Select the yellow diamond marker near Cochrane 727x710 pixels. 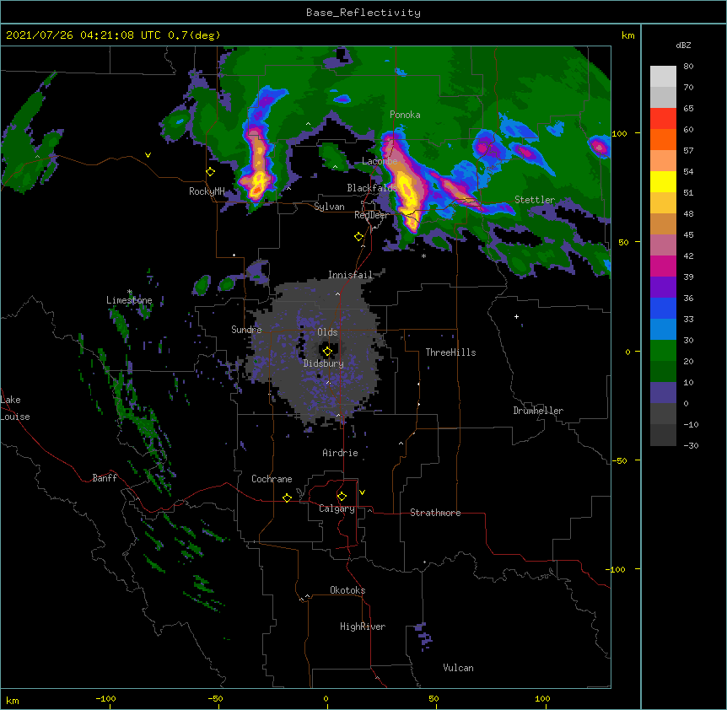point(287,498)
